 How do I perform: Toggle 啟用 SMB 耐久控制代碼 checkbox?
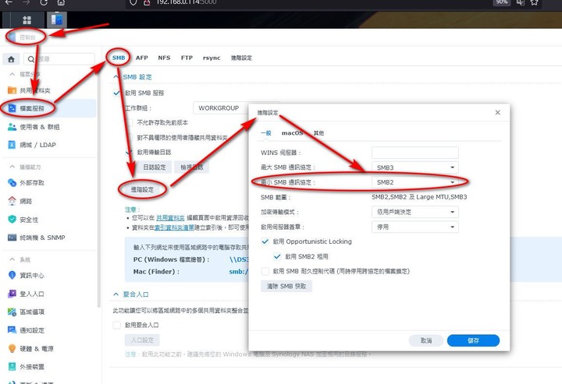[x=265, y=271]
